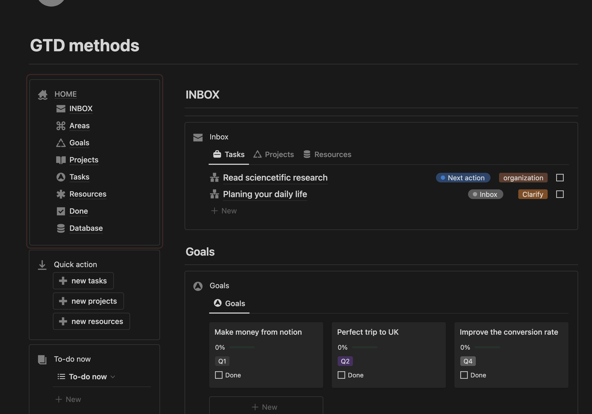Click the Database stack icon
The image size is (592, 414).
[61, 228]
